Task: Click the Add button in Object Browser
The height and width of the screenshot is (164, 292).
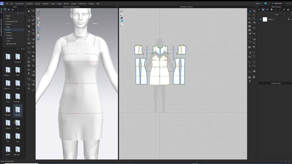Action: (x=276, y=14)
